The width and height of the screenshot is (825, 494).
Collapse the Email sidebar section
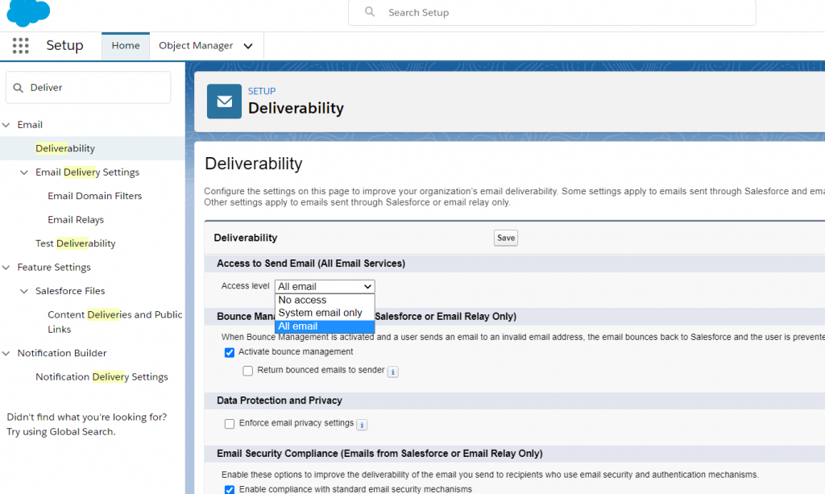pos(7,124)
